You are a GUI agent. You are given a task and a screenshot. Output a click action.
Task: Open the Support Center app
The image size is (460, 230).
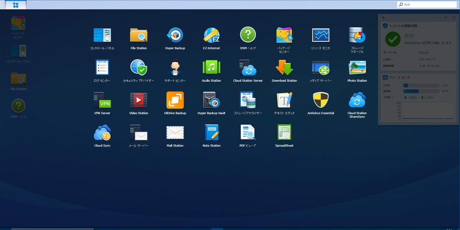[x=175, y=68]
